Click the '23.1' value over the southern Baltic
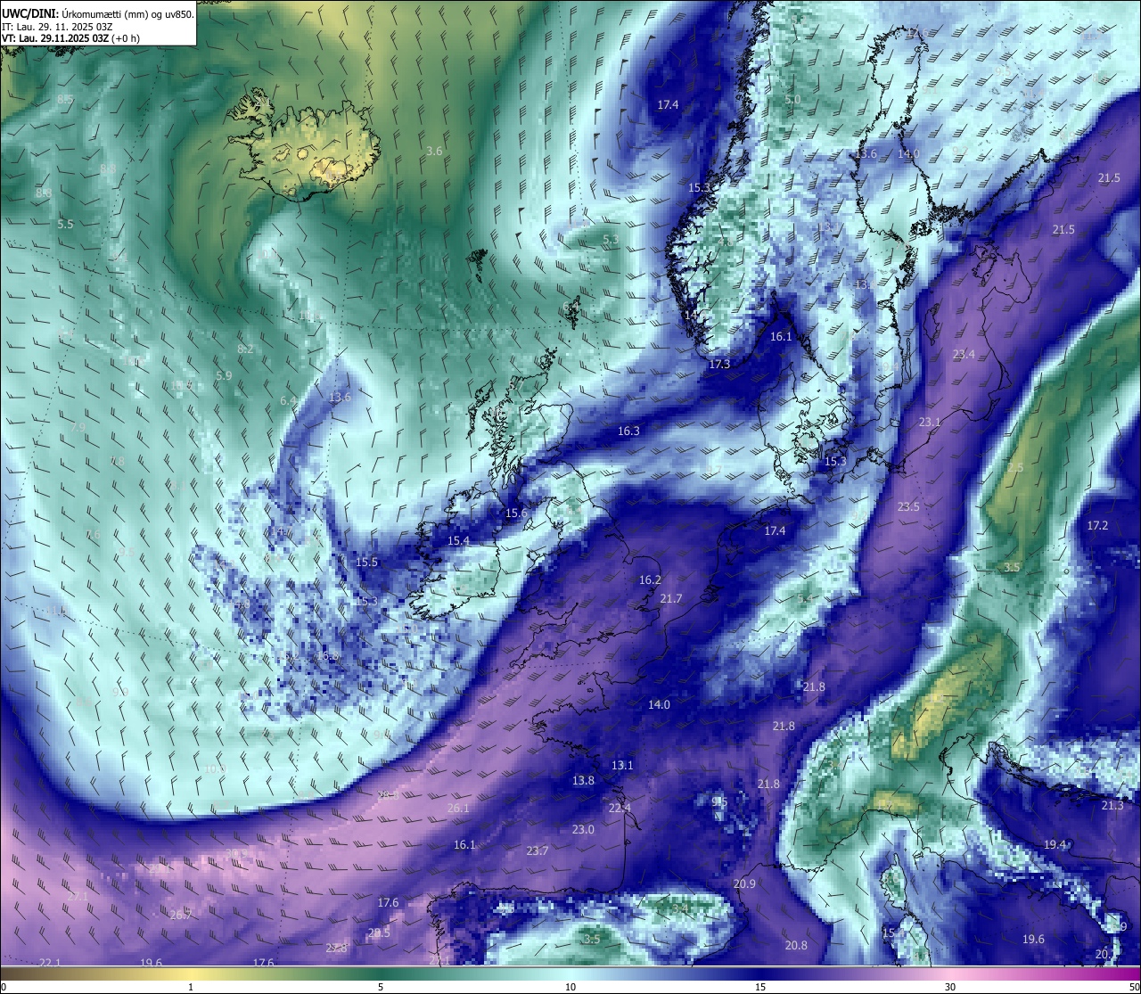 pyautogui.click(x=930, y=422)
